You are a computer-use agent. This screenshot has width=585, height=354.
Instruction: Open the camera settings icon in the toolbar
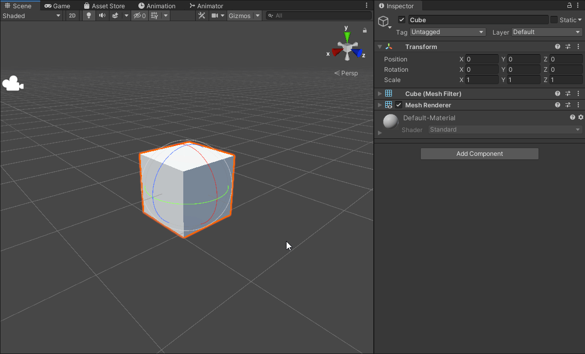pos(214,15)
